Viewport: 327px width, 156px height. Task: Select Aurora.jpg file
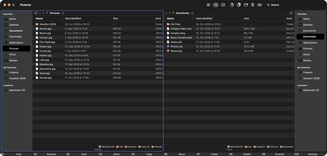coord(98,29)
